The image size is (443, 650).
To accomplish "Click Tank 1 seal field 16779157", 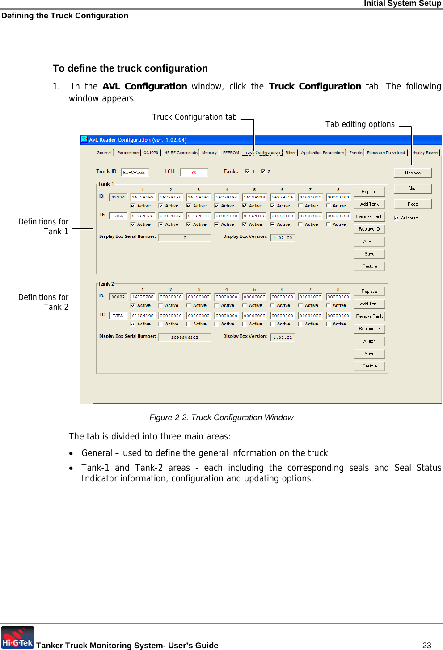I will (143, 197).
